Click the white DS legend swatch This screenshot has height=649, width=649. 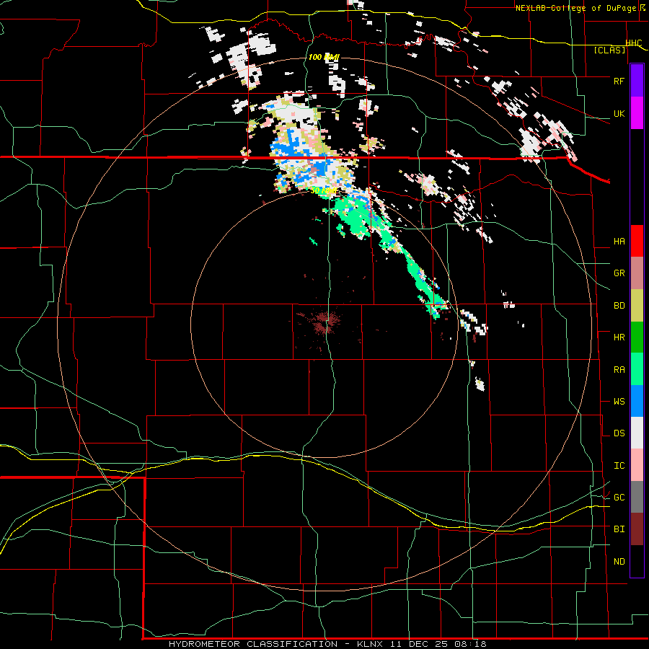tap(637, 433)
